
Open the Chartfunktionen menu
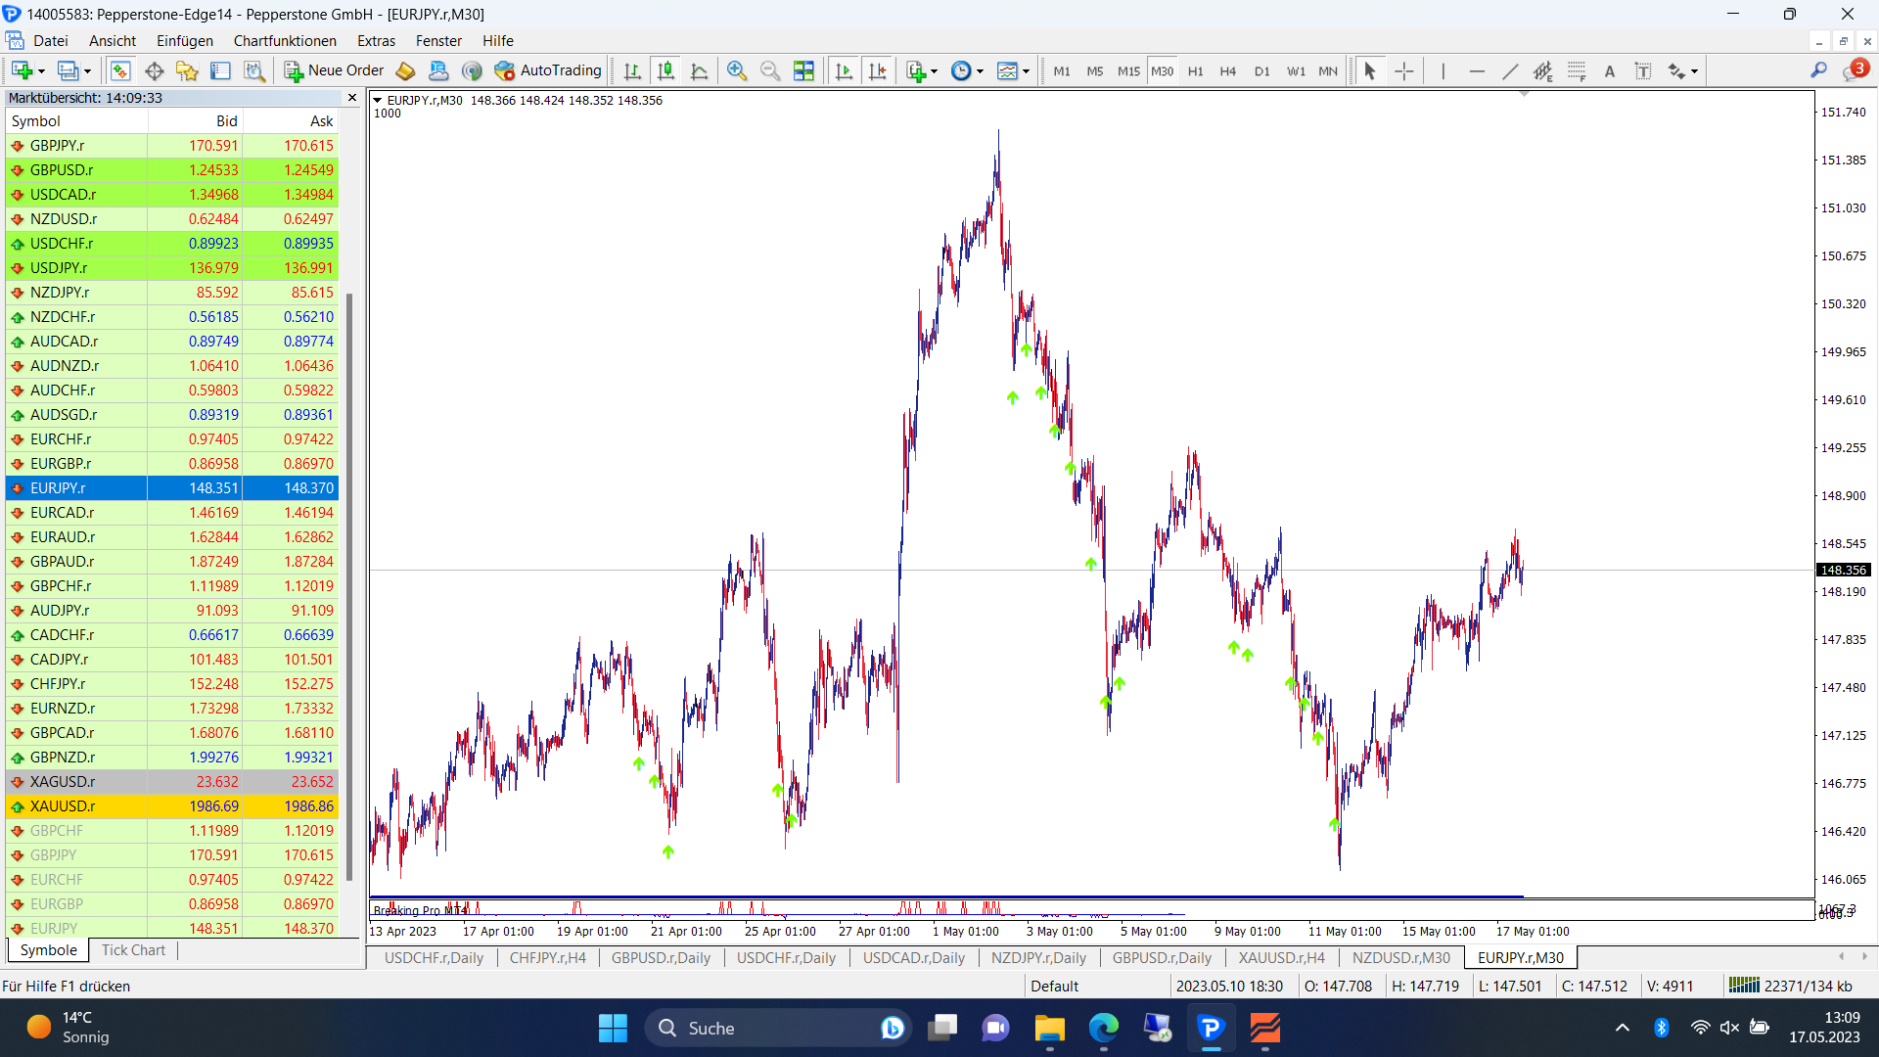click(x=284, y=41)
